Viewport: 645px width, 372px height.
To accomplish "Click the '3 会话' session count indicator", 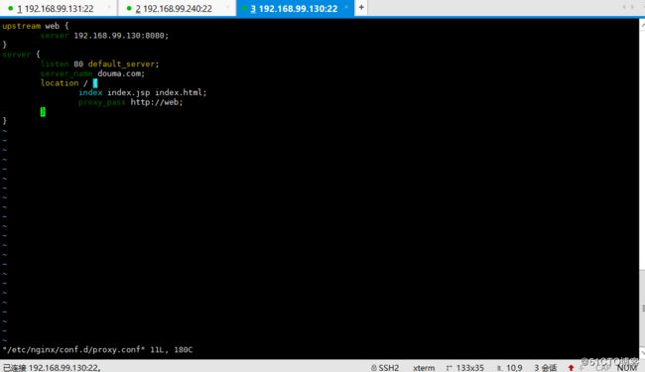I will coord(546,367).
